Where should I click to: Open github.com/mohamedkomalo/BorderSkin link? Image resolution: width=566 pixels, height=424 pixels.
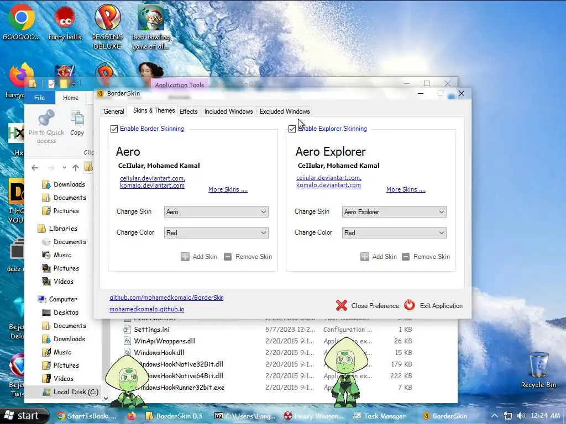[x=166, y=298]
